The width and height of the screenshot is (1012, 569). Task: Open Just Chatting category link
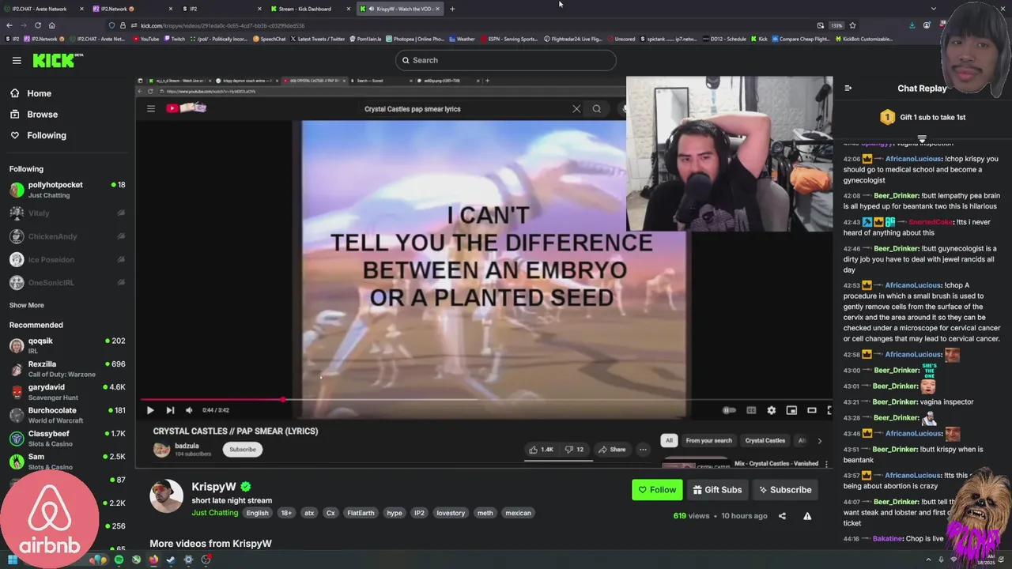(215, 513)
